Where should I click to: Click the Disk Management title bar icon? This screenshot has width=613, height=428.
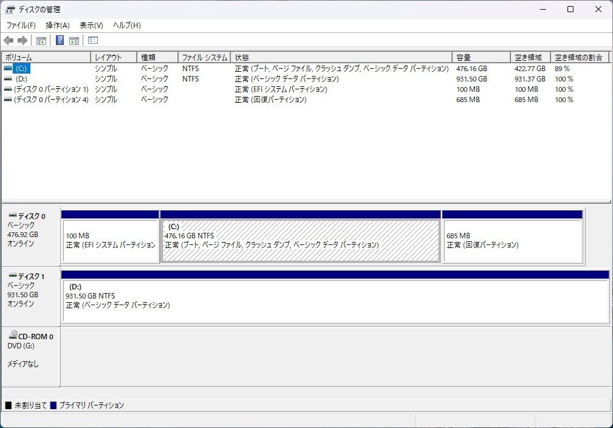click(10, 9)
